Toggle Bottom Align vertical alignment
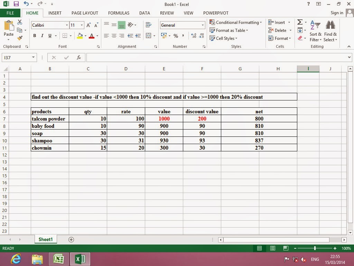The height and width of the screenshot is (266, 354). point(121,25)
